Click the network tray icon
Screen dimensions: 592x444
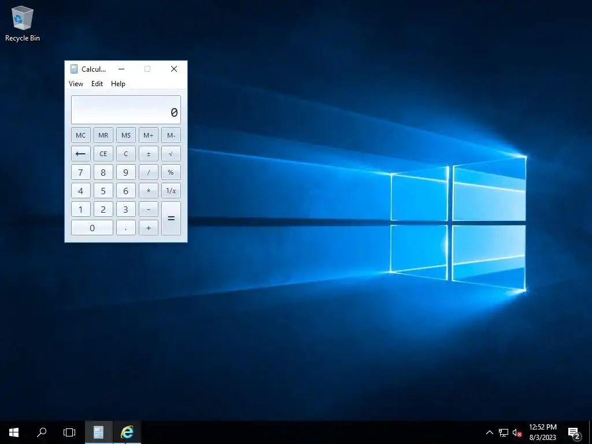(504, 432)
